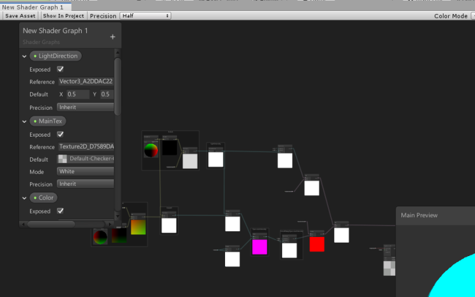Click the New Shader Graph 1 blackboard title
Viewport: 475px width, 297px height.
(55, 31)
